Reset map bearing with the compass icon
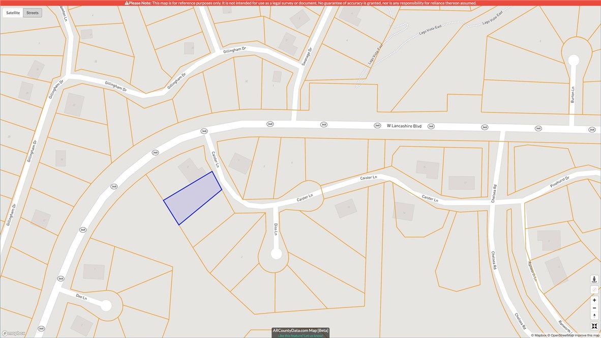The image size is (601, 338). coord(594,315)
